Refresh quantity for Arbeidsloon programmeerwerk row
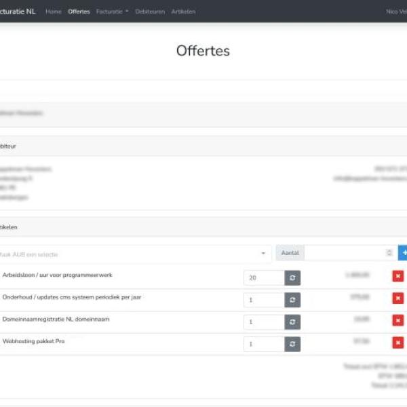The height and width of the screenshot is (407, 407). click(292, 278)
